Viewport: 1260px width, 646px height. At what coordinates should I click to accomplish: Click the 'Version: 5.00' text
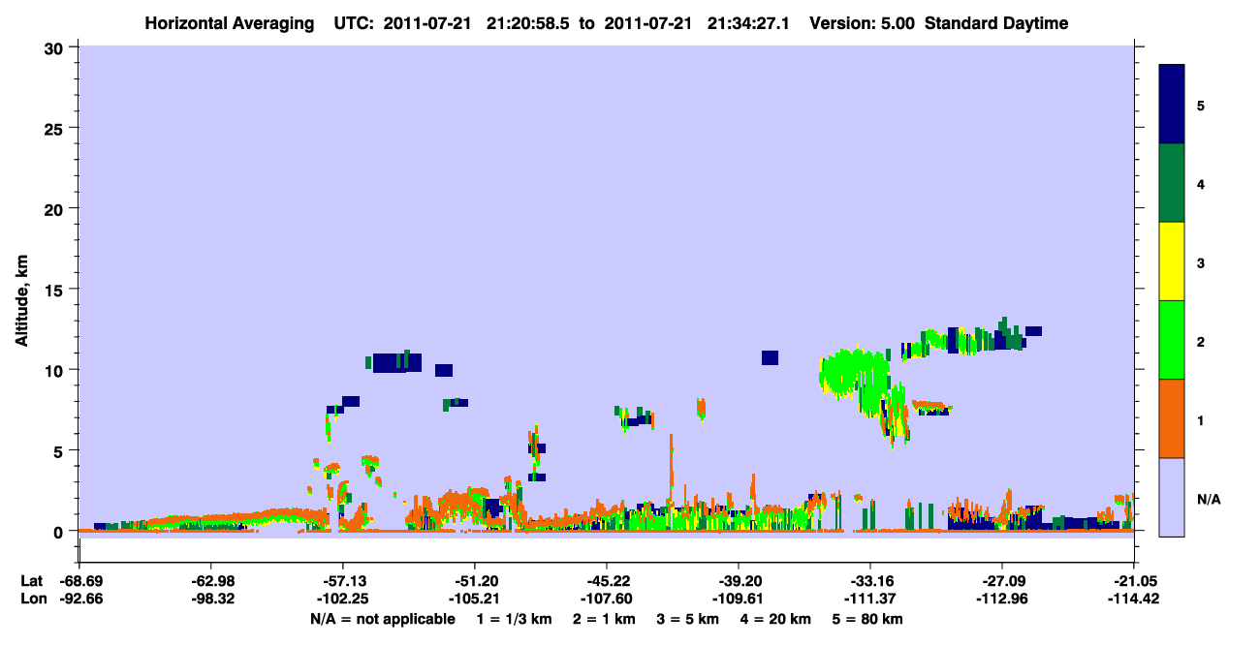click(864, 23)
